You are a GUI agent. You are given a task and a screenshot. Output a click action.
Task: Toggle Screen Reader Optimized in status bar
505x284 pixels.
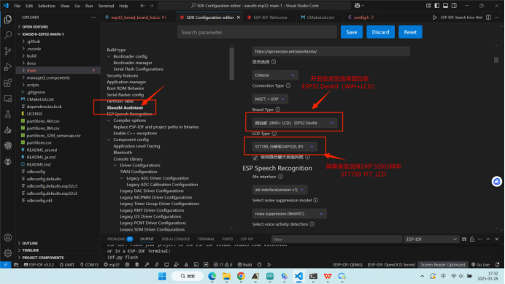click(443, 265)
